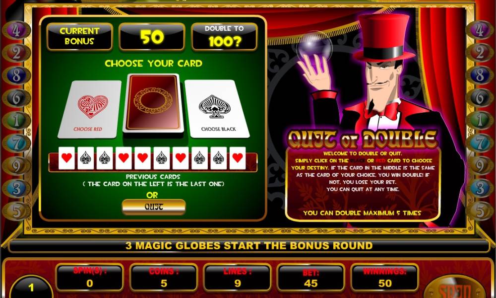Image resolution: width=496 pixels, height=298 pixels.
Task: Choose the red heart card
Action: click(90, 109)
